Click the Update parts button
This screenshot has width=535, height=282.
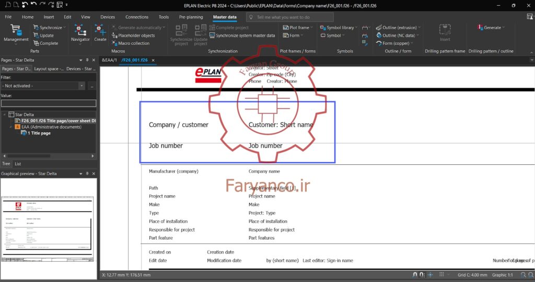(43, 36)
